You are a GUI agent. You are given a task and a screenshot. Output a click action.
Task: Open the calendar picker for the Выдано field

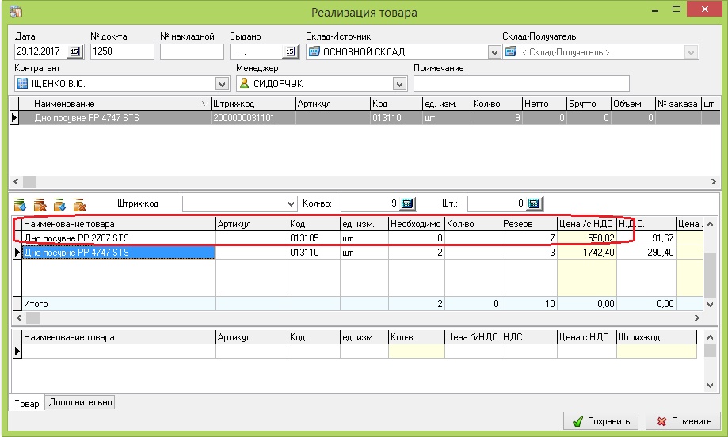(x=291, y=52)
